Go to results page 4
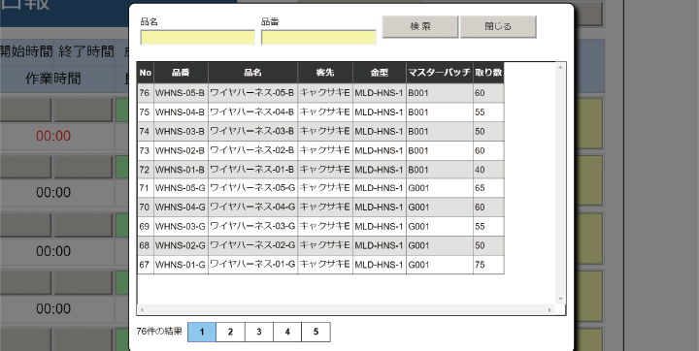Viewport: 699px width, 351px height. [287, 332]
